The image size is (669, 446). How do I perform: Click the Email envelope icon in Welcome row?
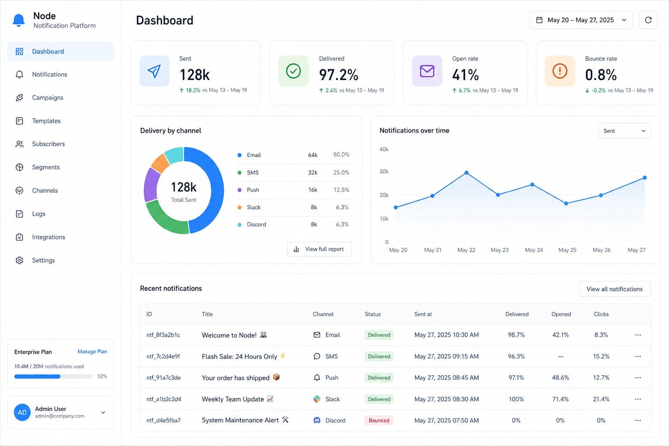[317, 335]
